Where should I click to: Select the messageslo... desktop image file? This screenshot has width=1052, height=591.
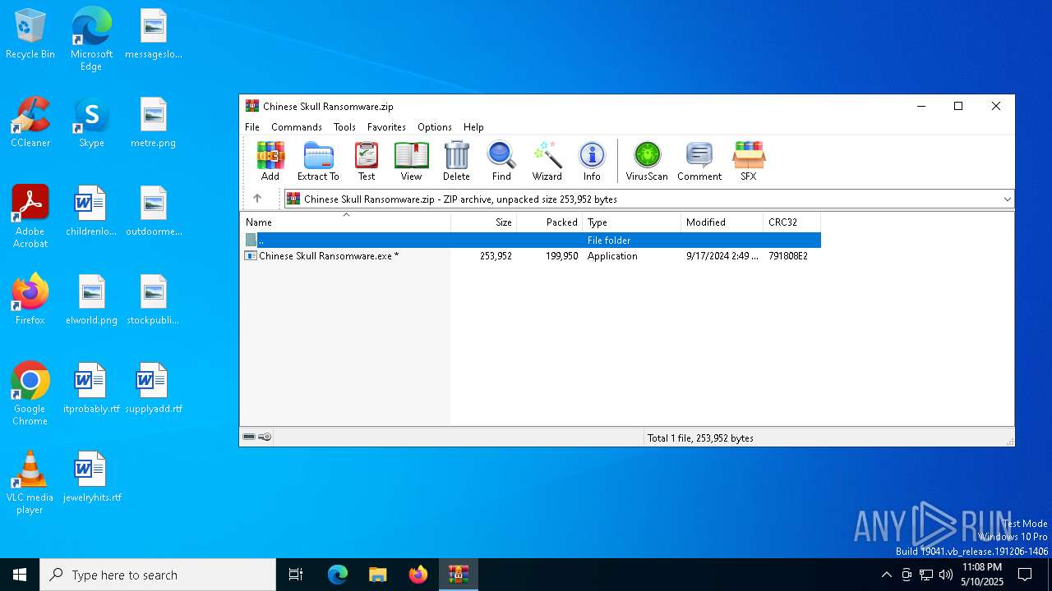[154, 34]
